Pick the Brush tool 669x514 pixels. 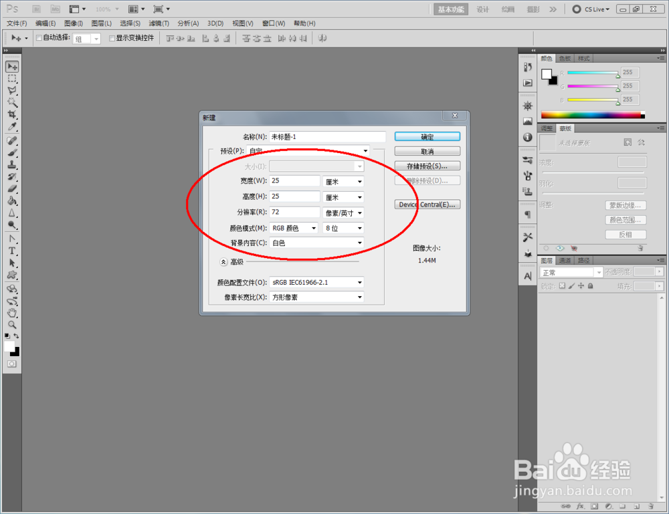click(x=12, y=153)
